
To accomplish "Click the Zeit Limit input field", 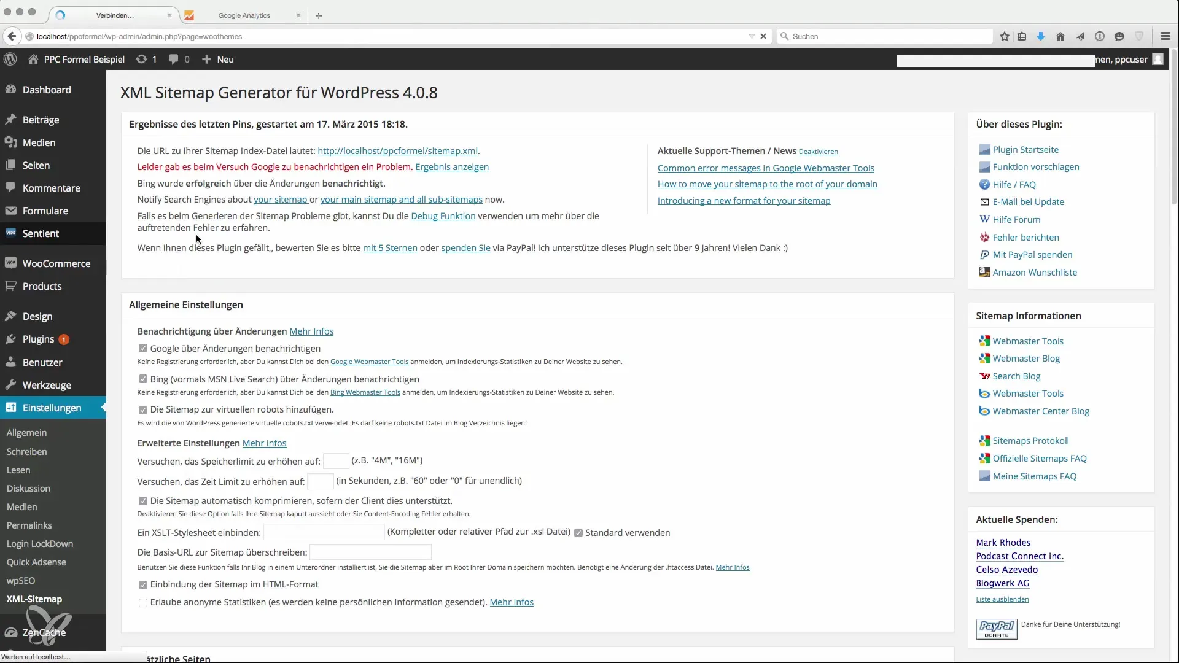I will (321, 481).
